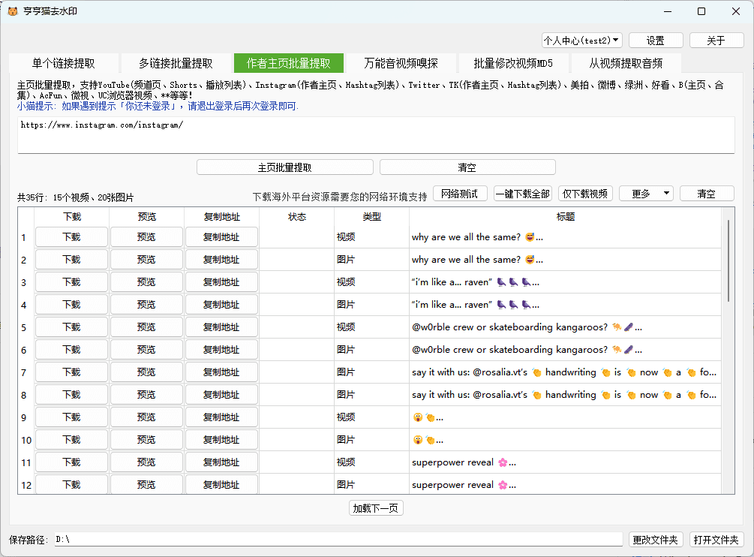Run the 网络测试 network test
This screenshot has height=557, width=754.
point(459,193)
